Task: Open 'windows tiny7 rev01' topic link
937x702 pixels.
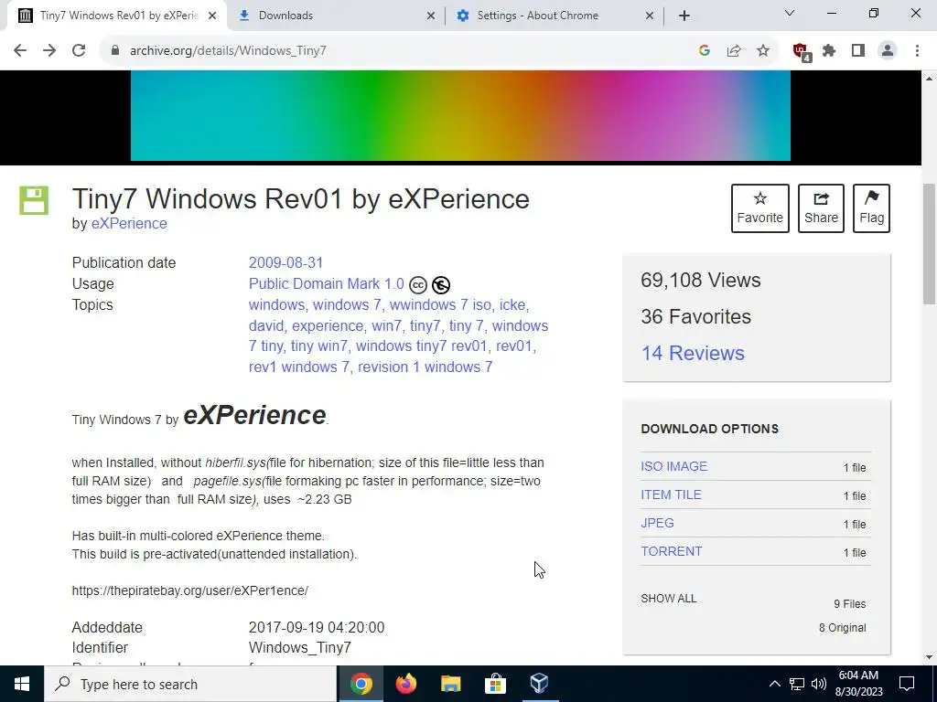Action: coord(421,346)
